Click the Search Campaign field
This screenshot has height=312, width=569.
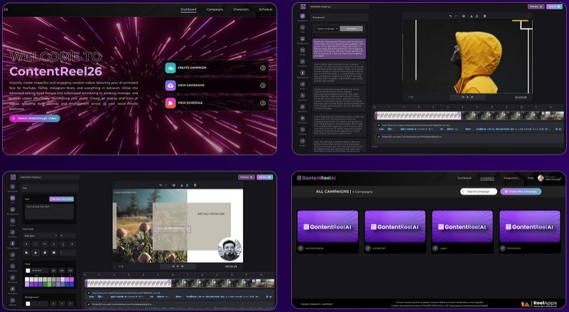pos(479,191)
